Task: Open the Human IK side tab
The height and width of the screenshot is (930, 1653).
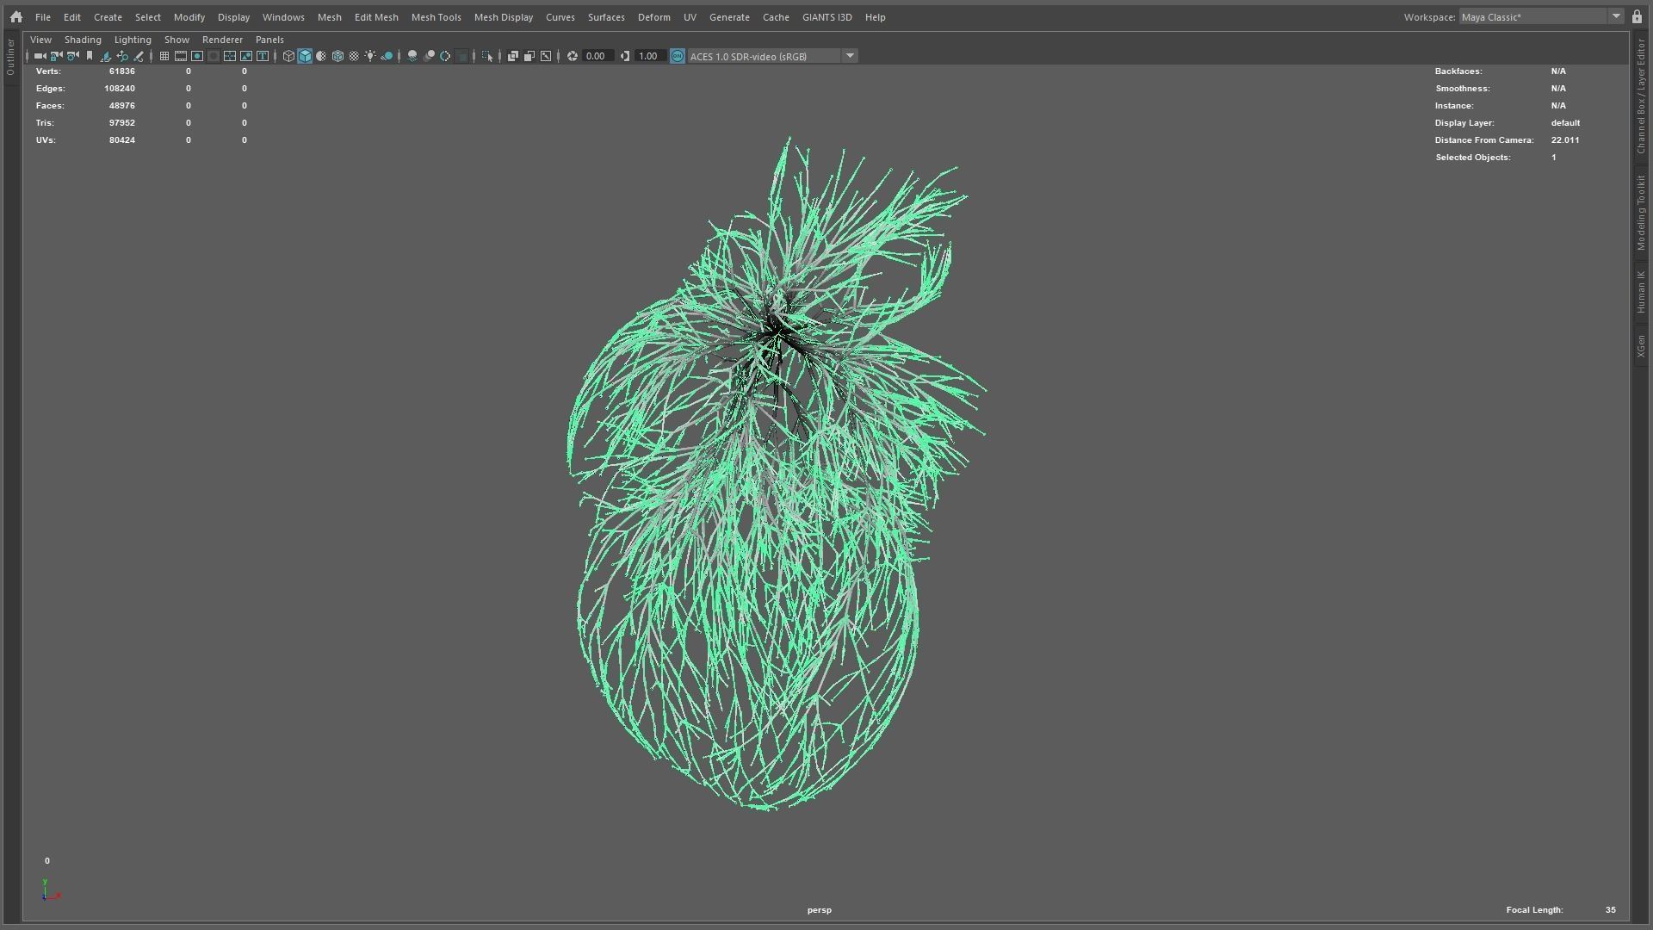Action: [1641, 293]
